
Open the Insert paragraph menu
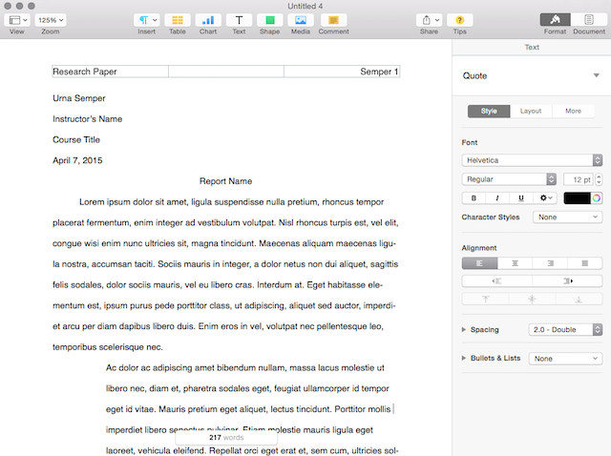[x=146, y=20]
